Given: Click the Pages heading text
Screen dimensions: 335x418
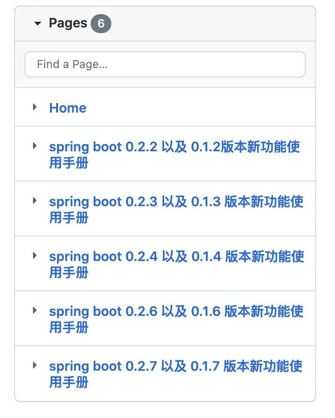Looking at the screenshot, I should click(68, 23).
